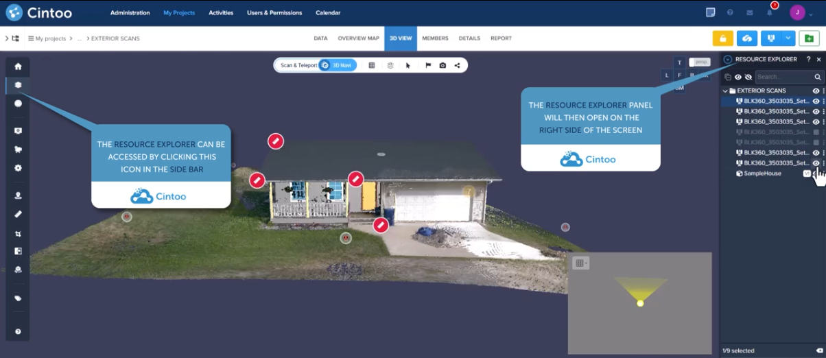
Task: Activate the crop tool in the sidebar
Action: point(18,233)
